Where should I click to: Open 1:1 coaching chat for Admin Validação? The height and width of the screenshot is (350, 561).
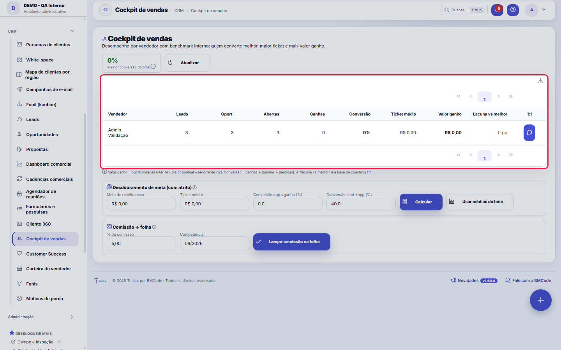point(529,133)
